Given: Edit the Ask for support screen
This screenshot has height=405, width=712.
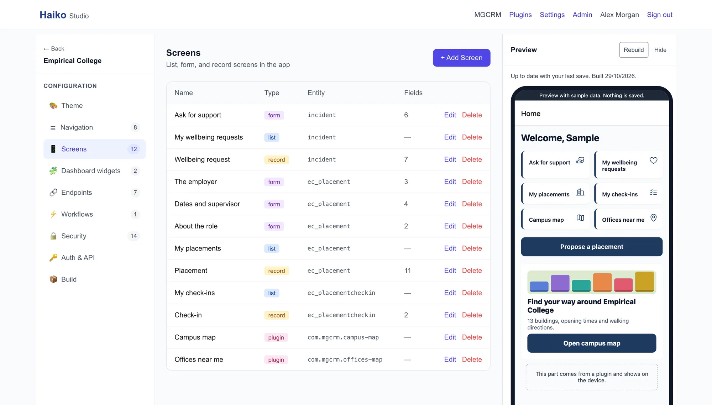Looking at the screenshot, I should [450, 115].
